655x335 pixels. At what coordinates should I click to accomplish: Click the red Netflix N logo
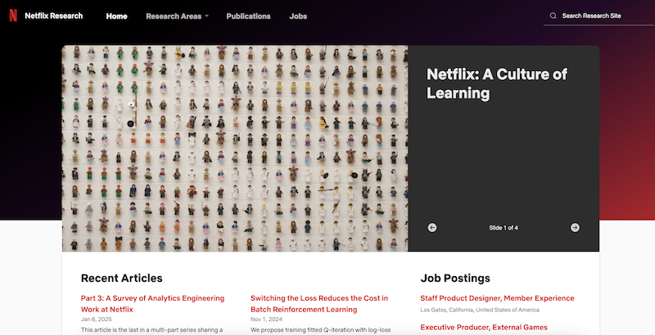point(13,16)
